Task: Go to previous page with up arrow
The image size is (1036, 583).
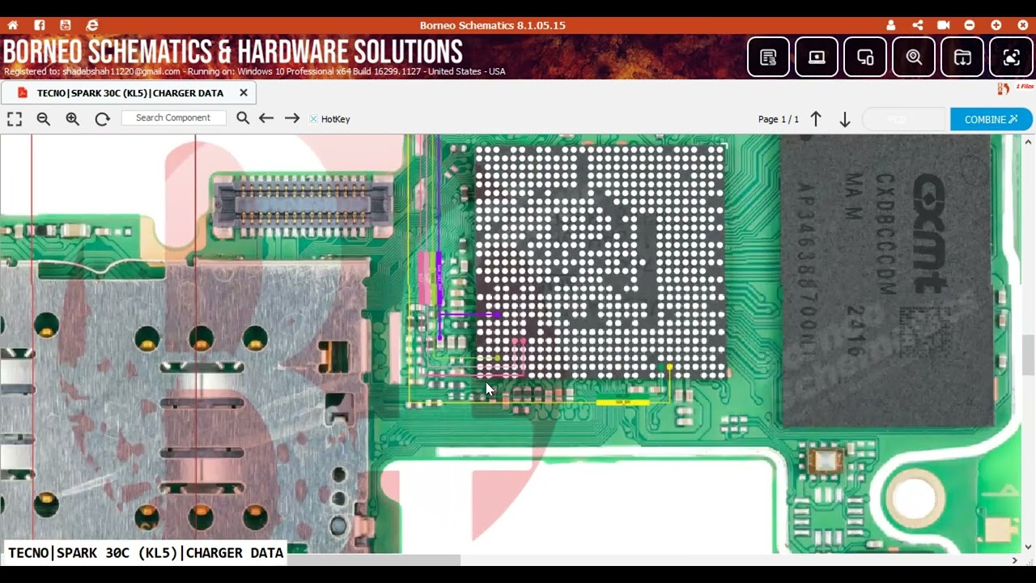Action: [x=816, y=119]
